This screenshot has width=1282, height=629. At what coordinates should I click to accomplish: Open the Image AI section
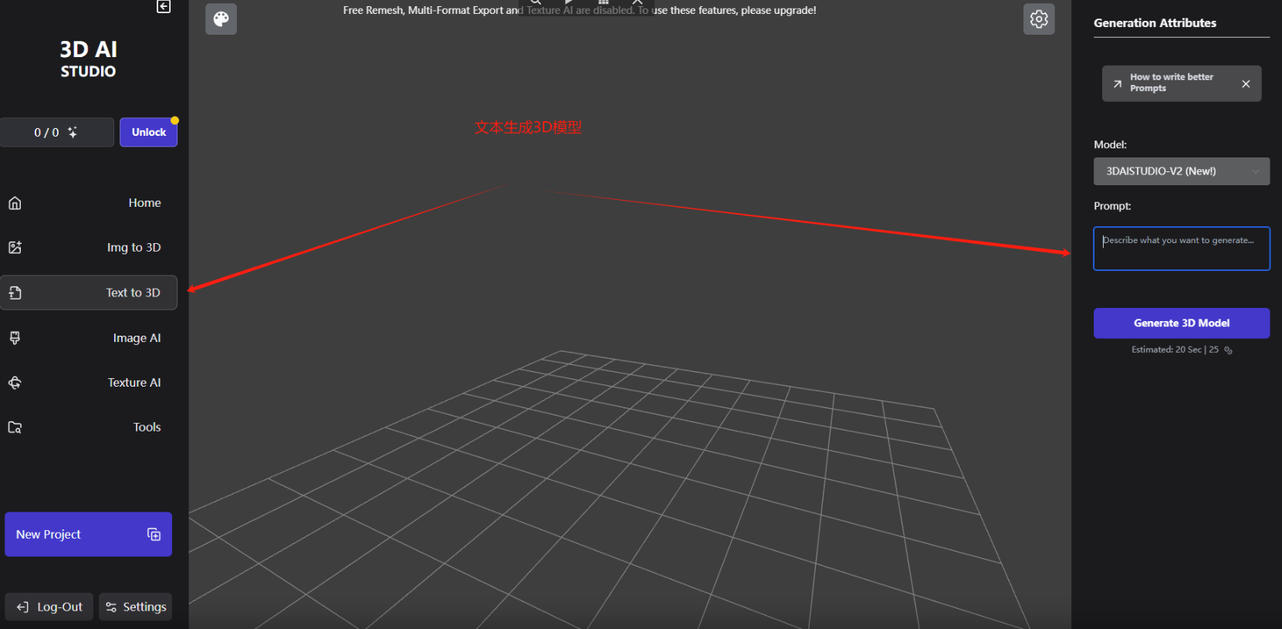pos(89,338)
